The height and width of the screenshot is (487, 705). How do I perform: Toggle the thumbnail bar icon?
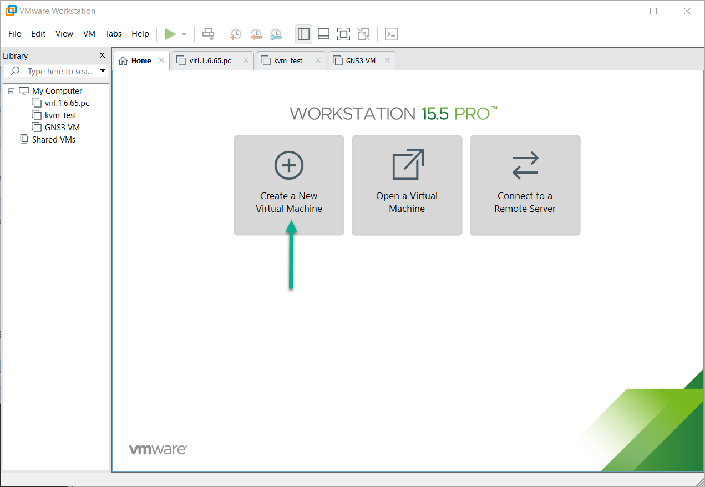[323, 34]
